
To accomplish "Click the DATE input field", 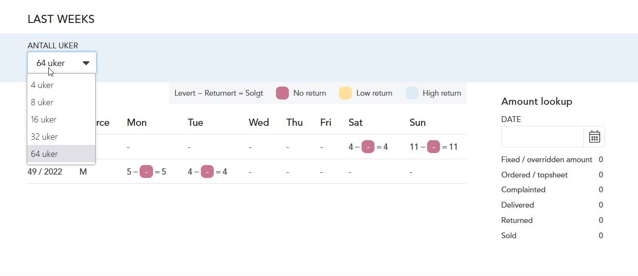I will click(x=542, y=137).
